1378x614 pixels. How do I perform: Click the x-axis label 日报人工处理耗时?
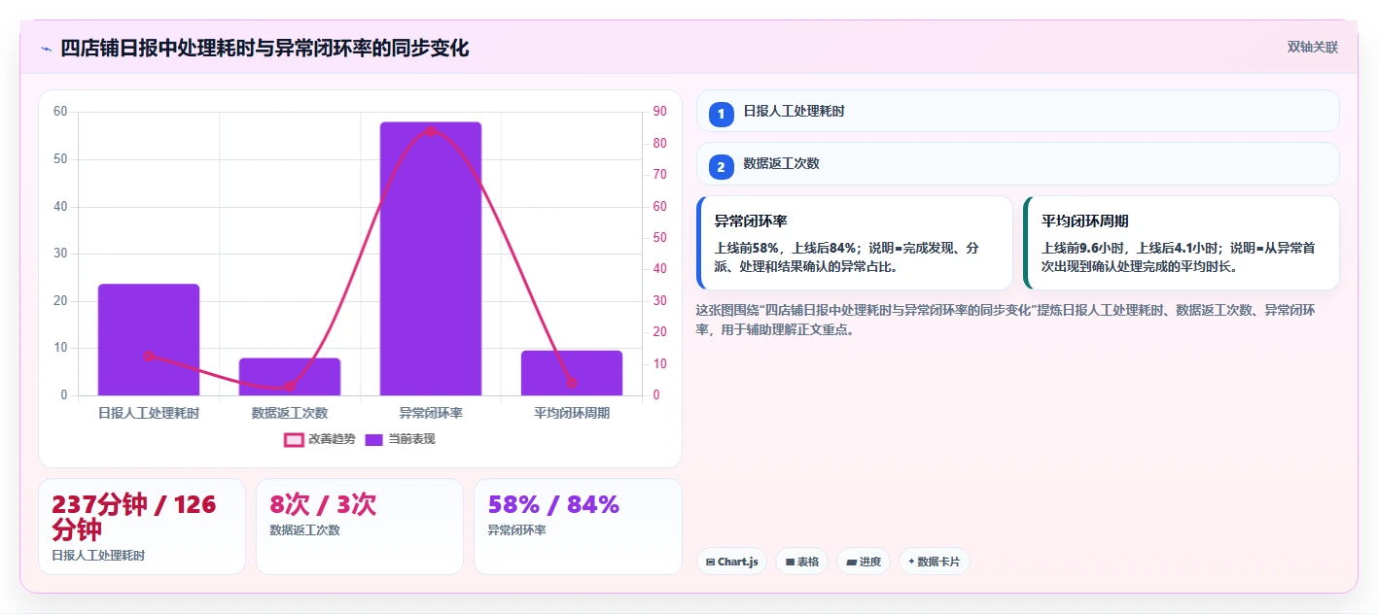149,413
